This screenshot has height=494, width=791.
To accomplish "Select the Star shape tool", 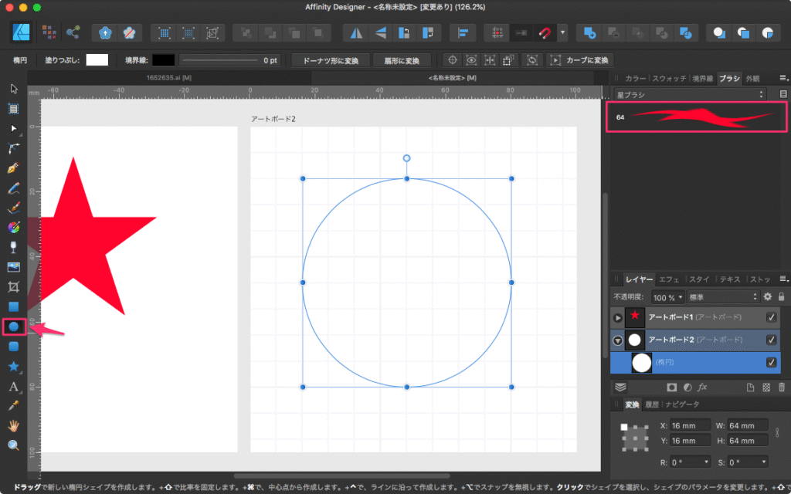I will point(13,367).
